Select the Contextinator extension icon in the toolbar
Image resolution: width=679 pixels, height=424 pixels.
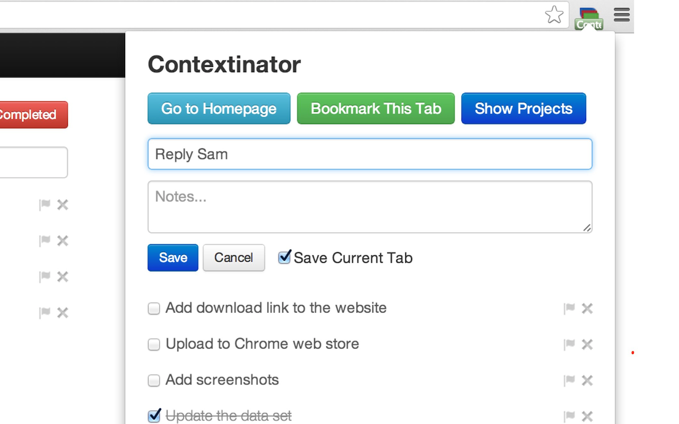coord(588,15)
